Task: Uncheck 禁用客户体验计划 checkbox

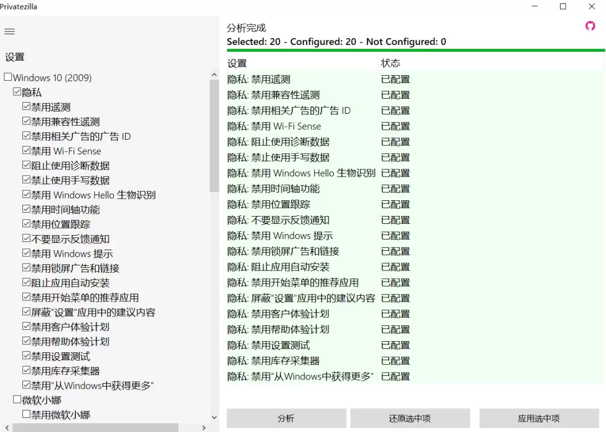Action: [26, 327]
